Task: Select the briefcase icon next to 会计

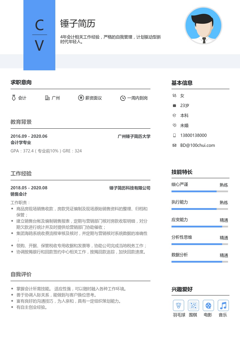Action: pyautogui.click(x=14, y=98)
